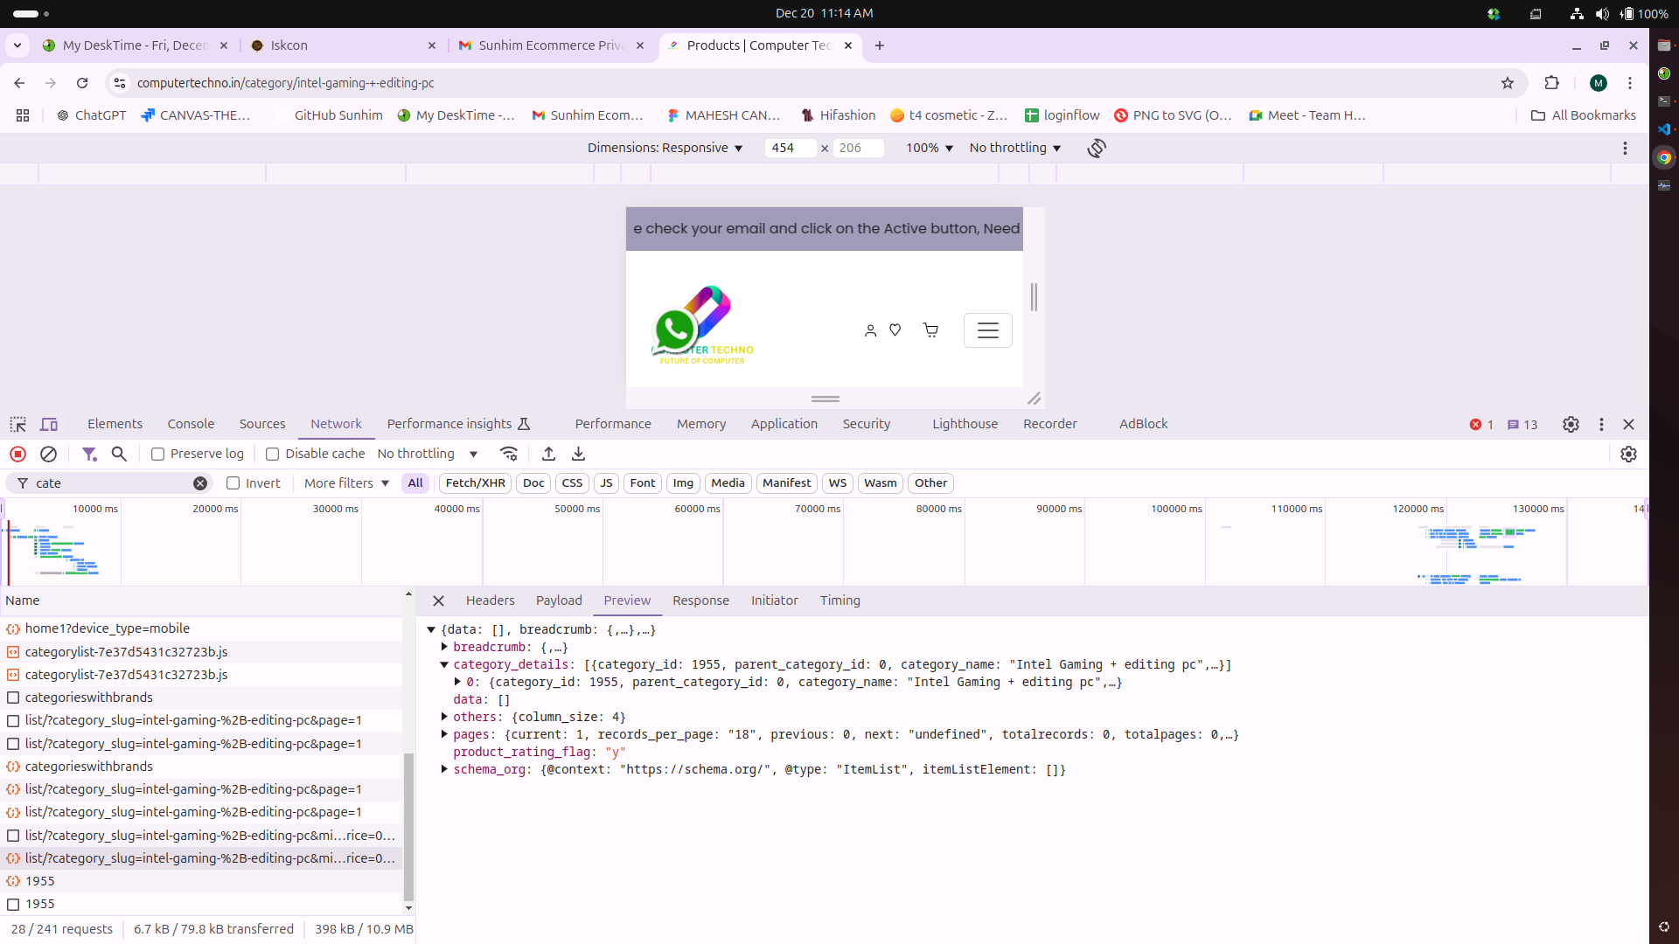Screen dimensions: 1679x944
Task: Expand the schema_org object
Action: [x=444, y=770]
